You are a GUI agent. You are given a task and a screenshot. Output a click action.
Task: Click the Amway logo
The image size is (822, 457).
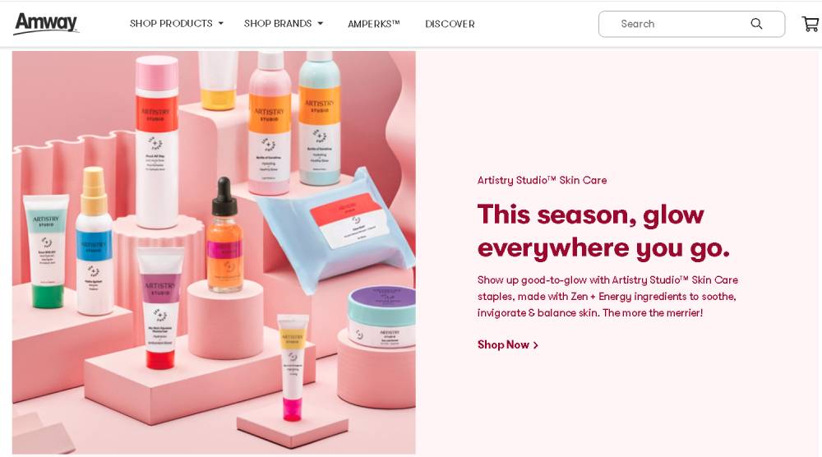(x=46, y=24)
